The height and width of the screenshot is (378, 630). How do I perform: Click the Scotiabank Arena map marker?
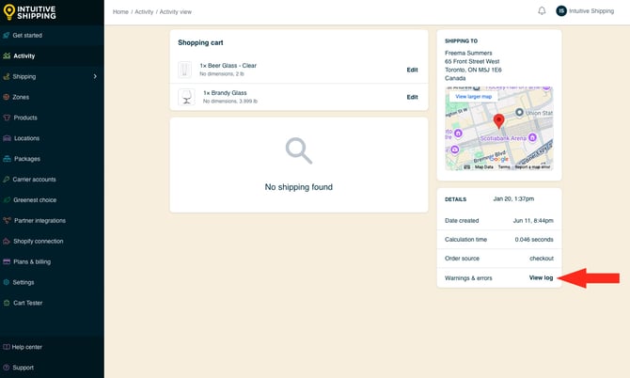(x=532, y=137)
